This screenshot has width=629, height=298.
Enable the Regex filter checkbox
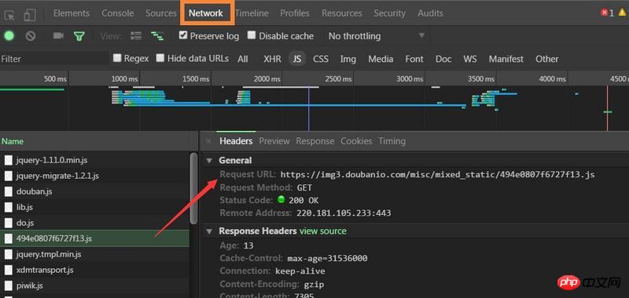coord(117,58)
